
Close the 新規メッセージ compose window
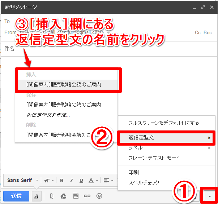[212, 7]
